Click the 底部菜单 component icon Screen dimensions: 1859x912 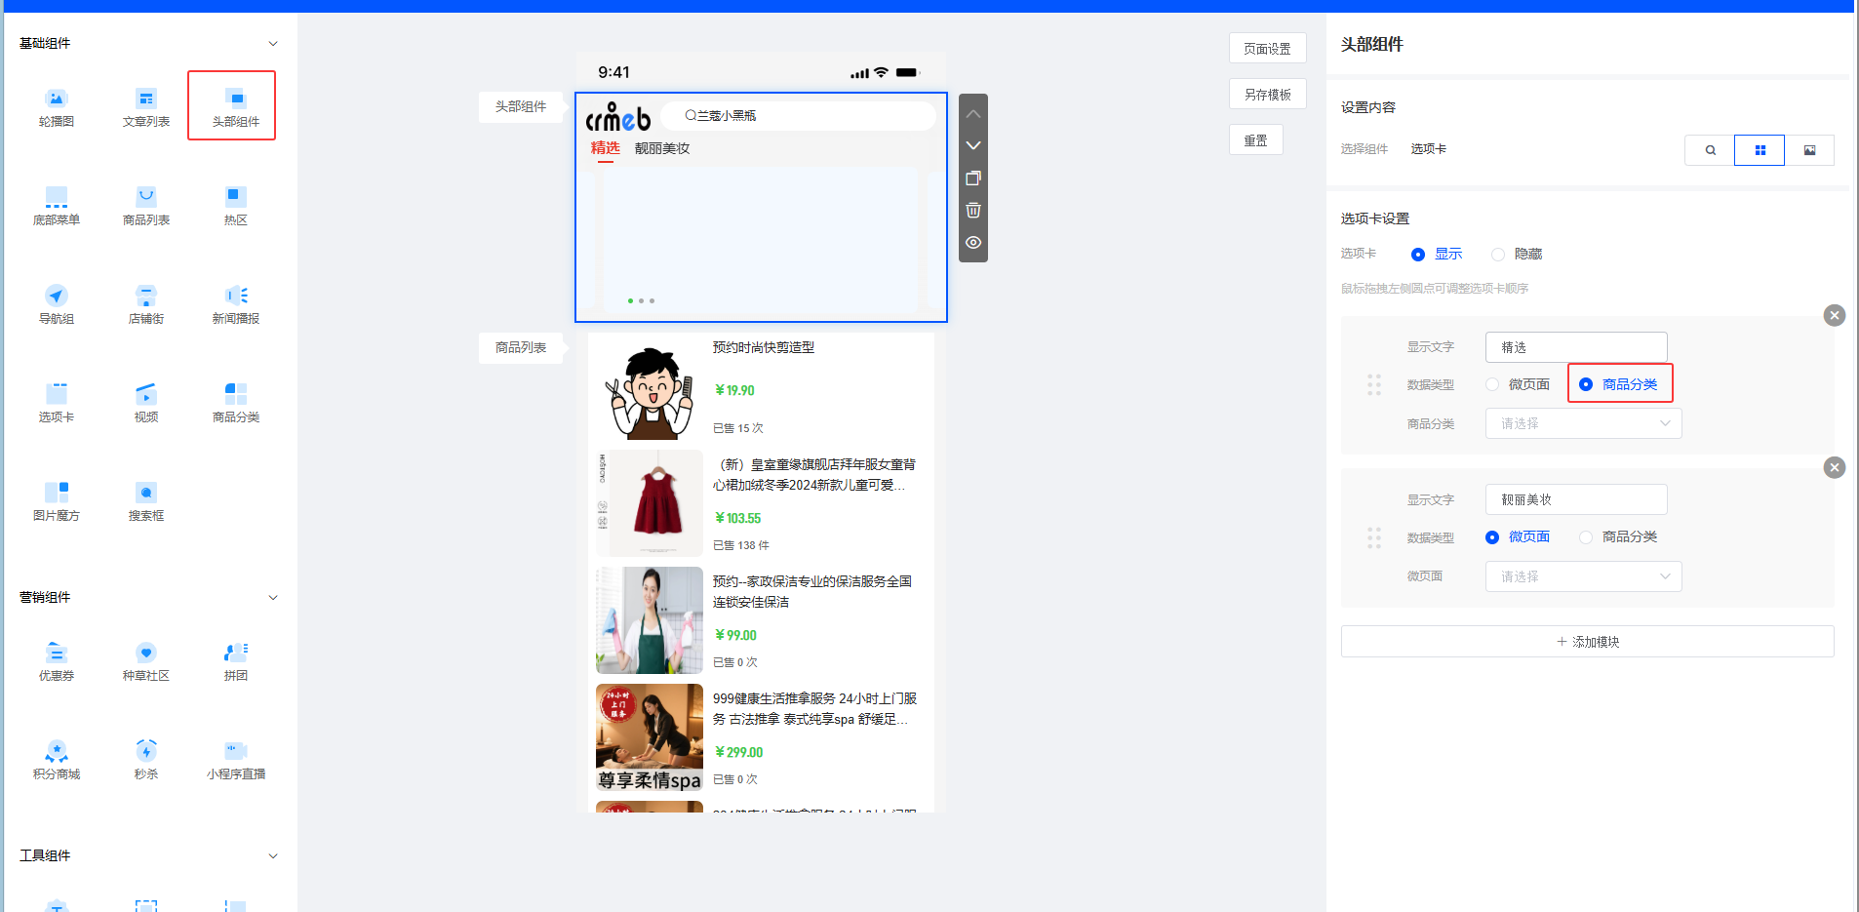click(x=57, y=198)
